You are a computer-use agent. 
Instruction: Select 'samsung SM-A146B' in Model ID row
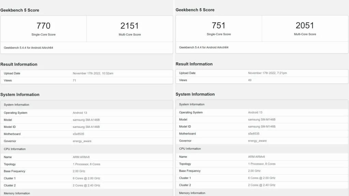(x=86, y=127)
